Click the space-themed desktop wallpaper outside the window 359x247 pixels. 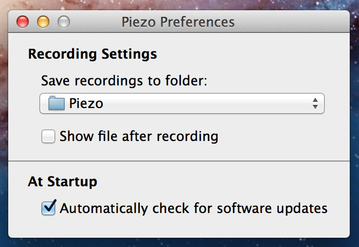[178, 4]
